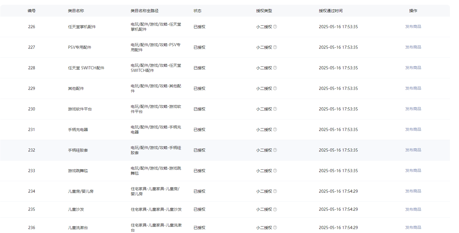This screenshot has width=459, height=233.
Task: Click 发布商品 for PSV专用配件
Action: 413,47
